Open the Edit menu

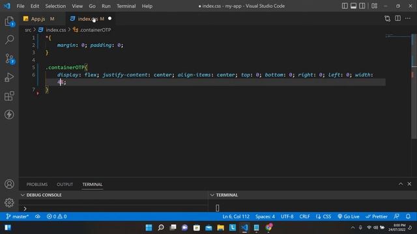point(35,6)
